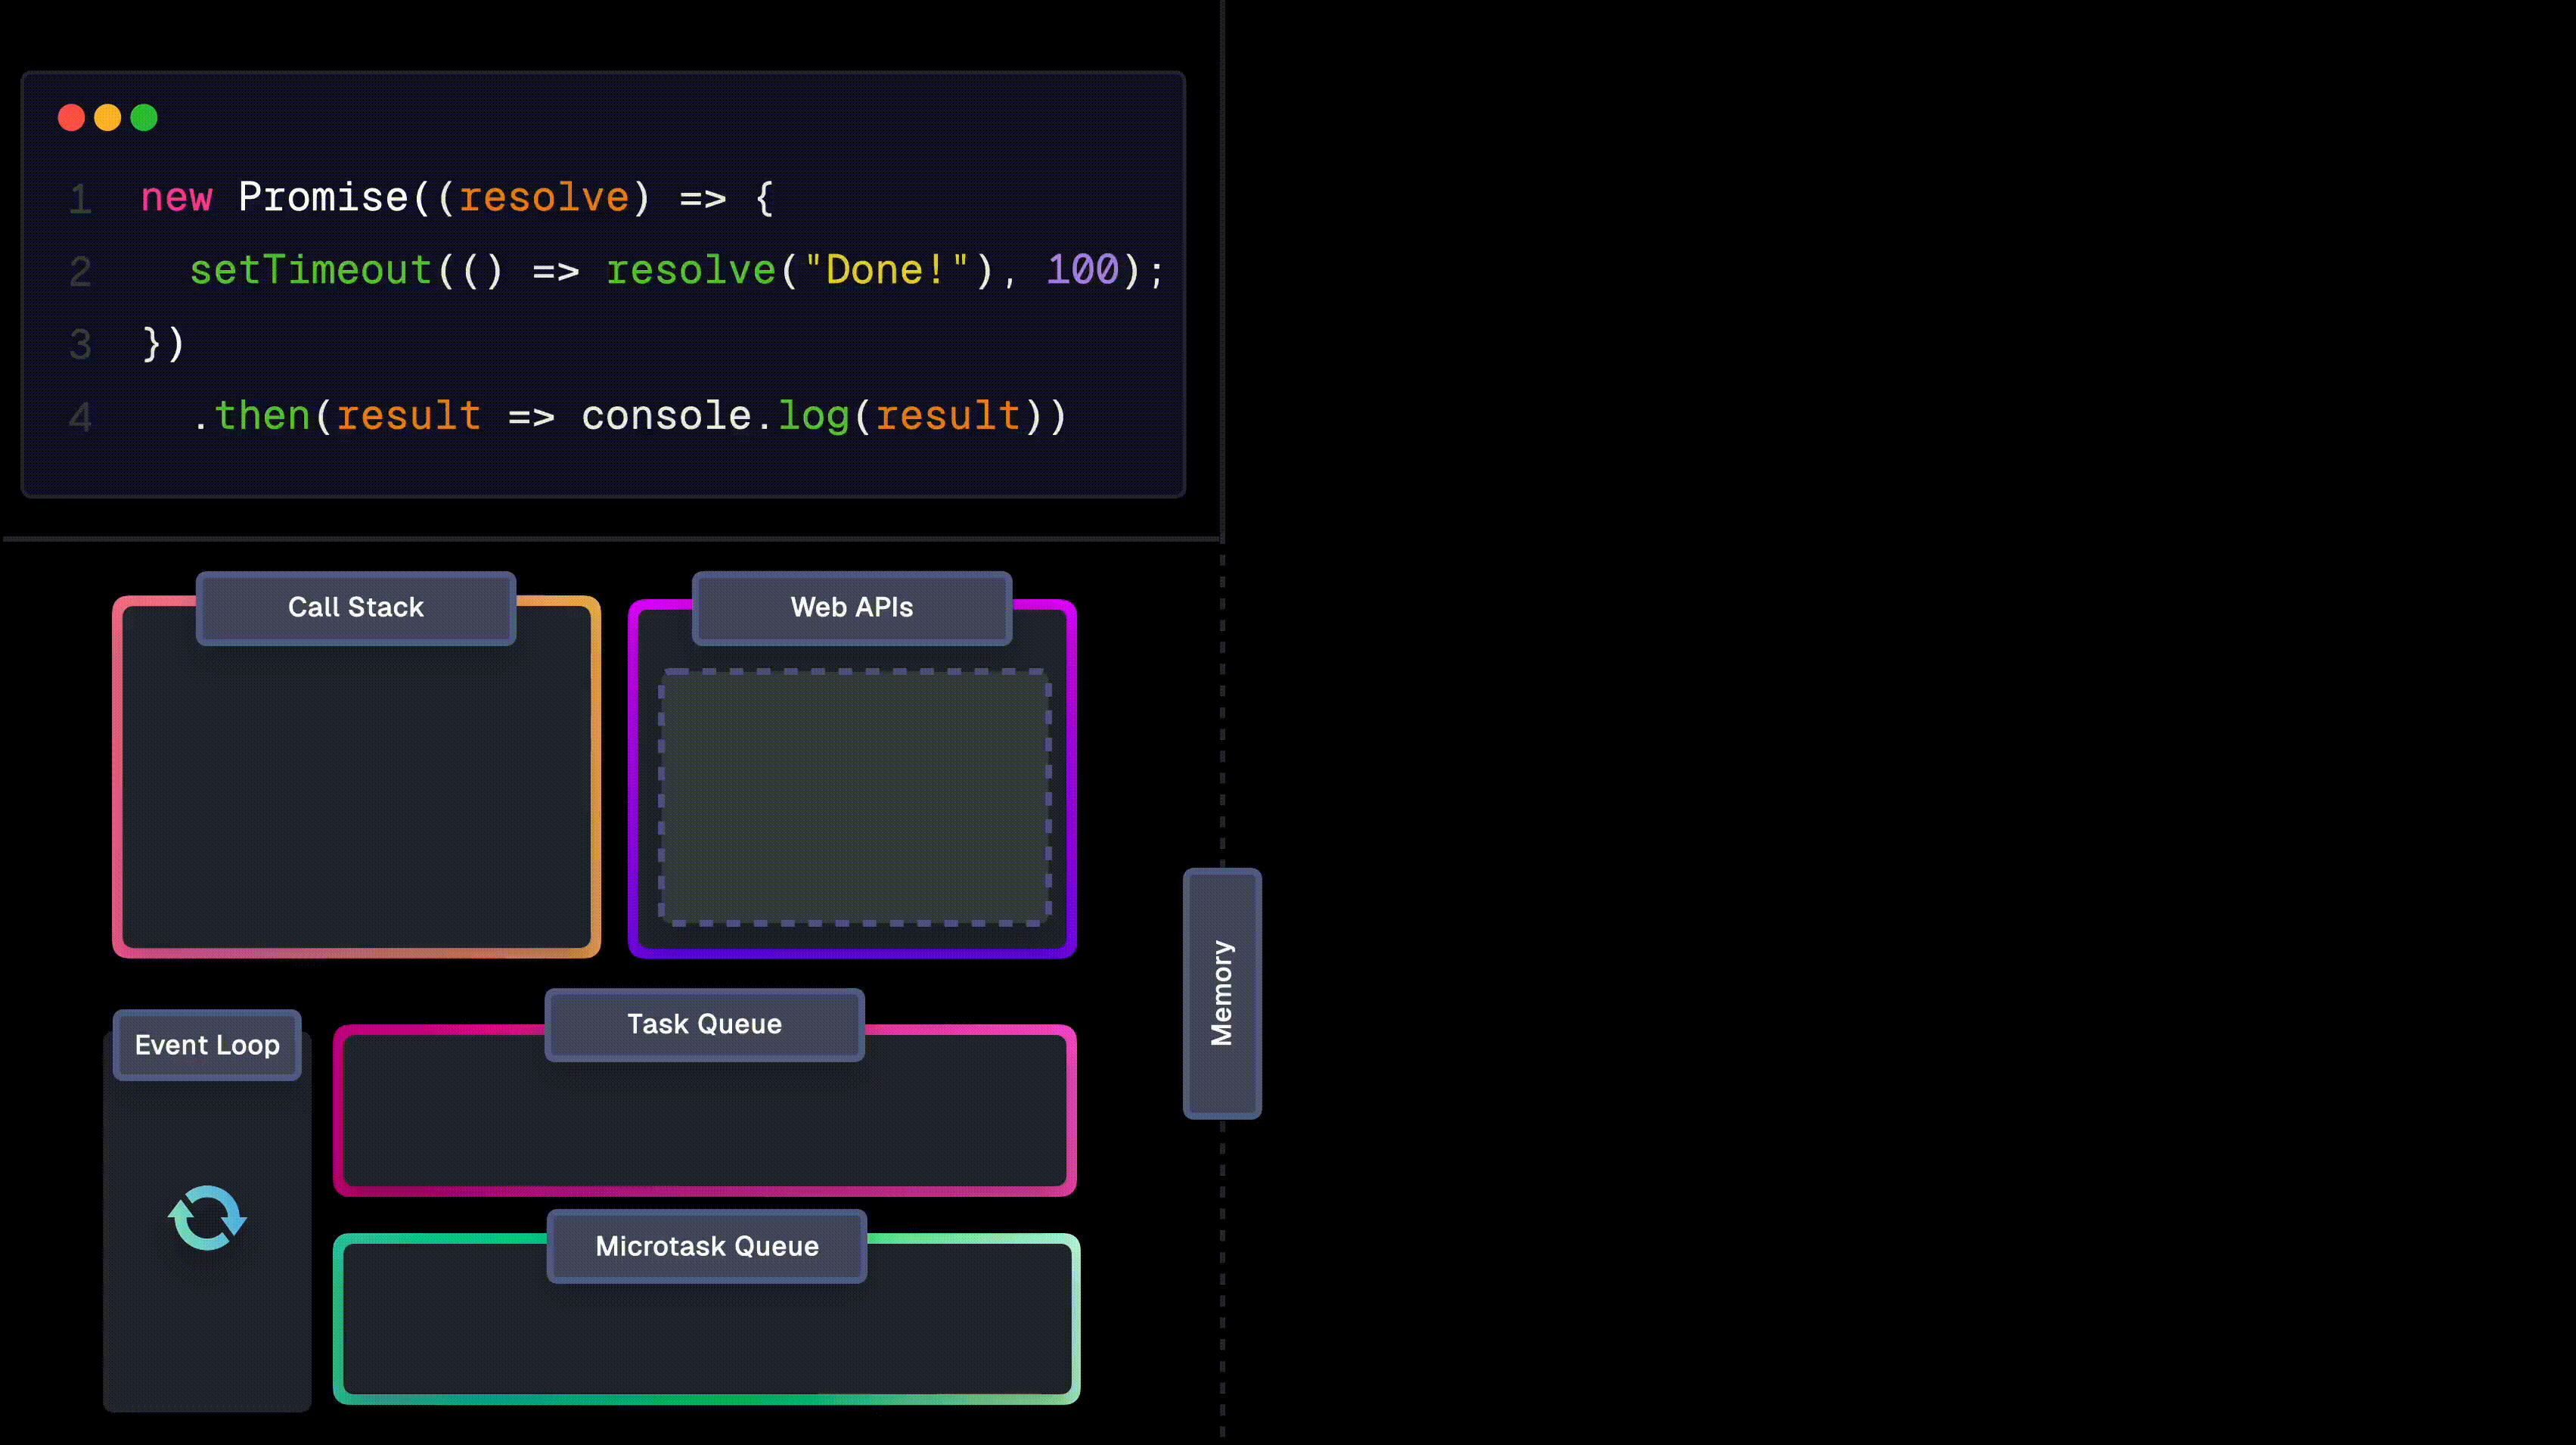2576x1445 pixels.
Task: Click inside the empty Task Queue box
Action: (704, 1125)
